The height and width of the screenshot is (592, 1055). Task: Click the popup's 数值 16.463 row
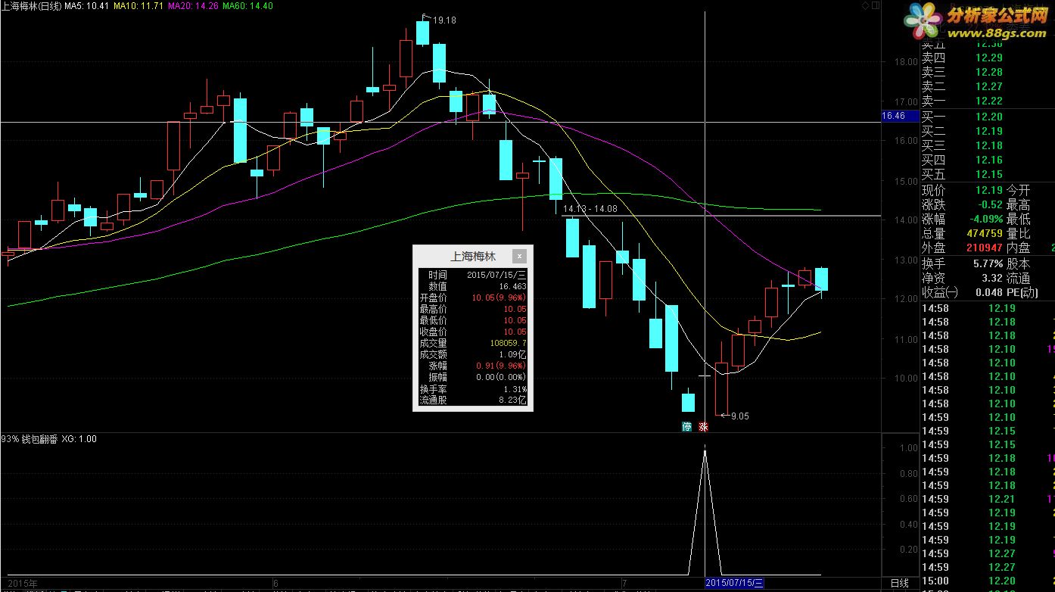tap(473, 286)
